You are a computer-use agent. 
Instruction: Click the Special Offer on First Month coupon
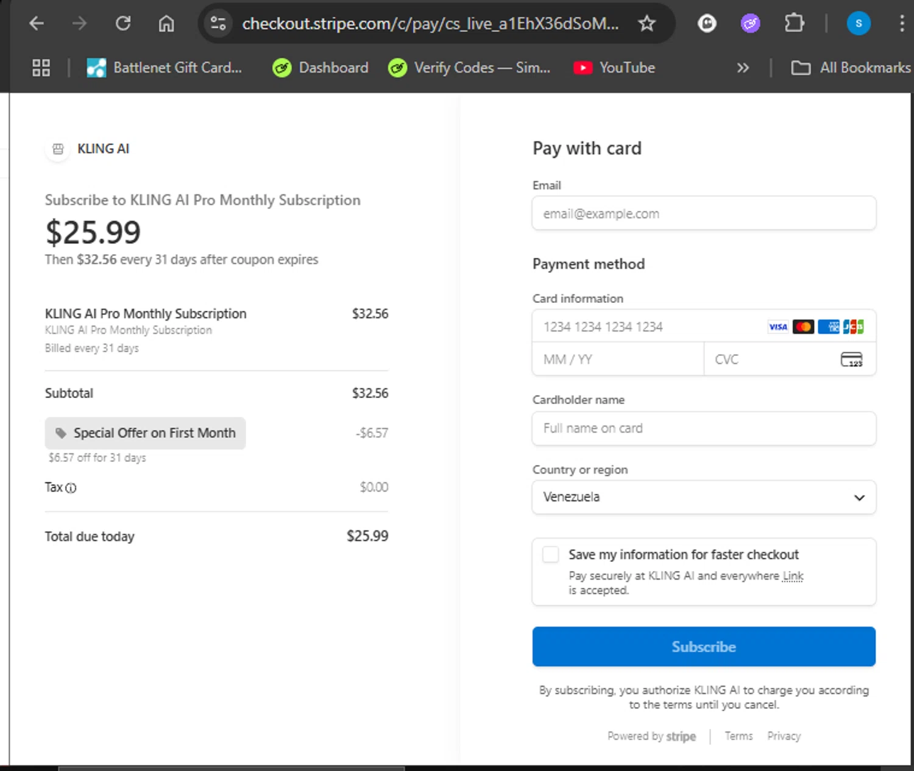(145, 433)
